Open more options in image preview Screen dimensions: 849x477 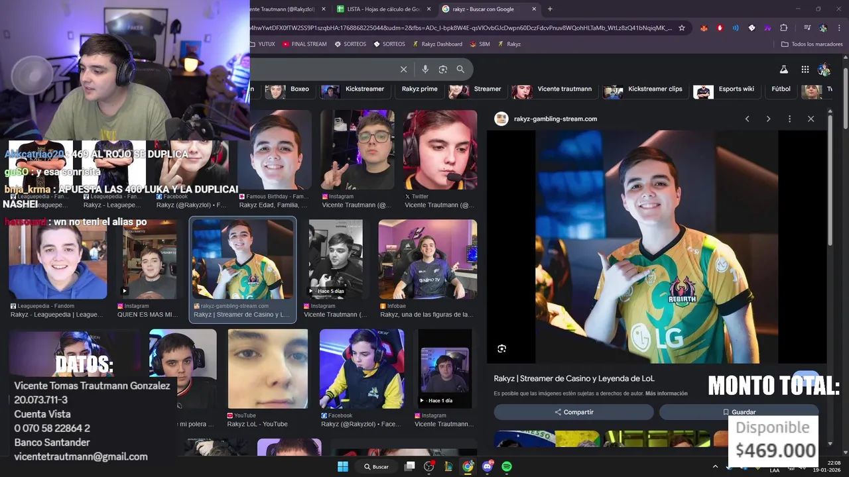(789, 119)
